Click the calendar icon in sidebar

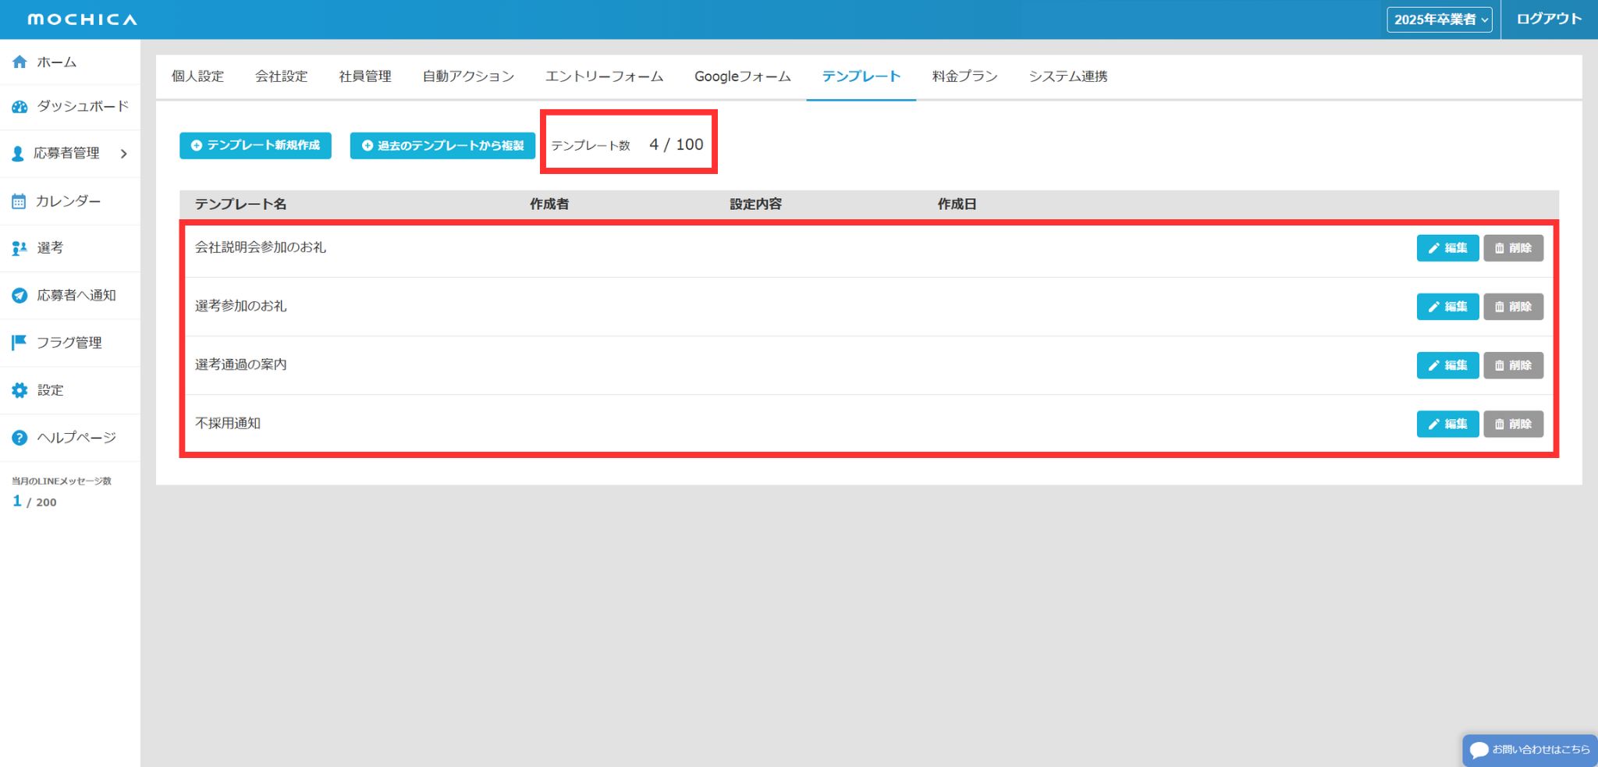coord(19,201)
